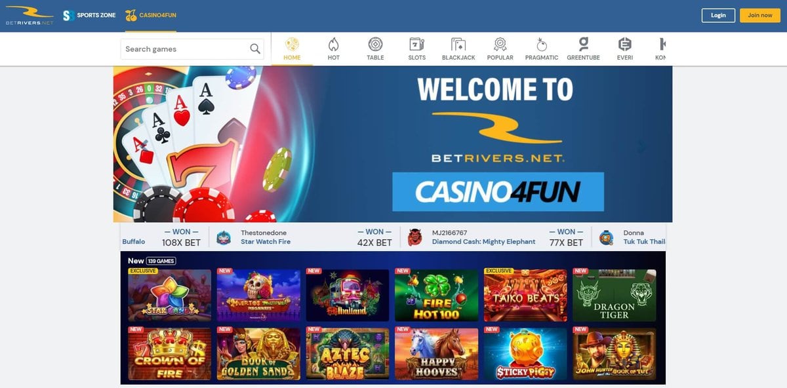
Task: Switch to the Sports Zone tab
Action: [89, 15]
